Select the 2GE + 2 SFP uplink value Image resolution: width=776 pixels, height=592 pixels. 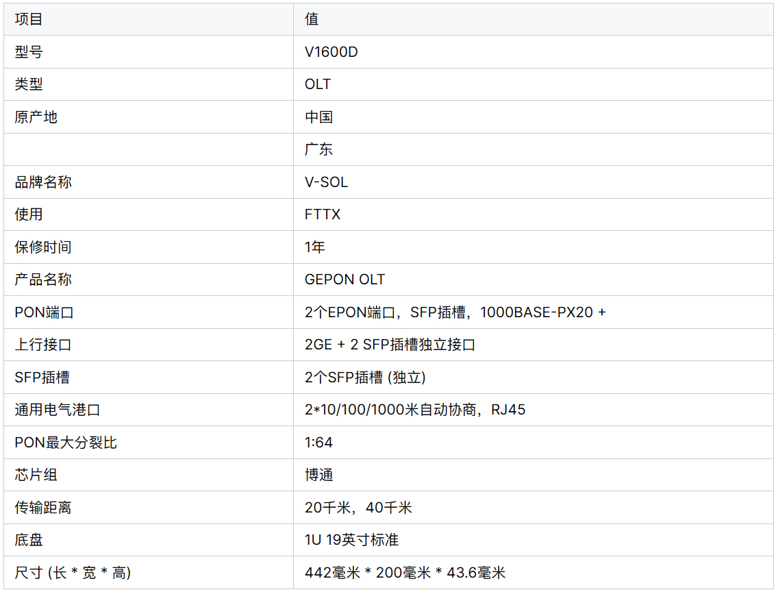(390, 345)
